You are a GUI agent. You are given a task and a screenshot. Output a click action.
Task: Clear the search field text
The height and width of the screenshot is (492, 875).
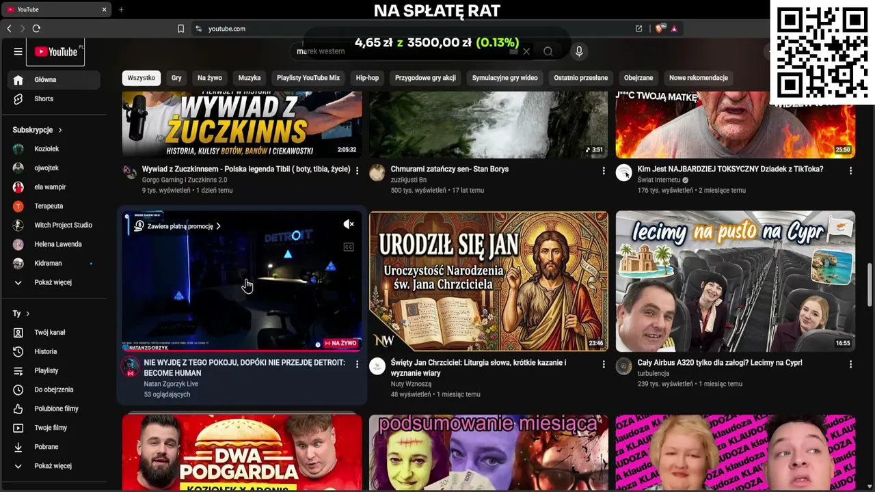(x=526, y=51)
